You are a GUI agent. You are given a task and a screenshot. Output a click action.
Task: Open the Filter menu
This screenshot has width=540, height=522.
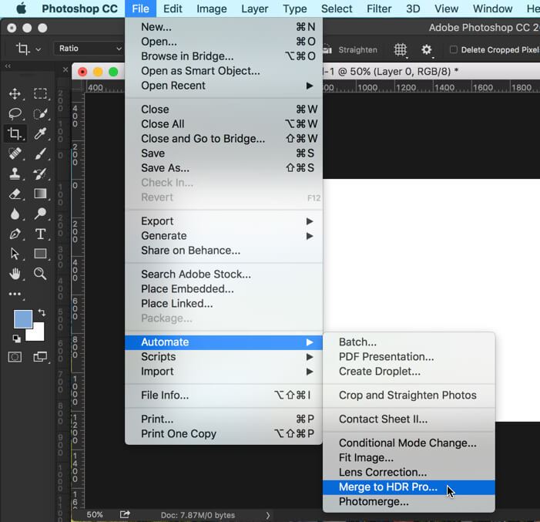pyautogui.click(x=379, y=8)
